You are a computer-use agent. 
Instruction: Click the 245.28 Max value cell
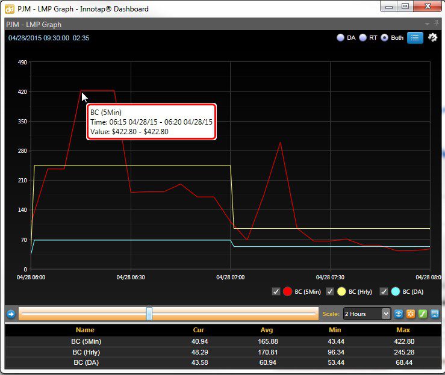point(404,352)
